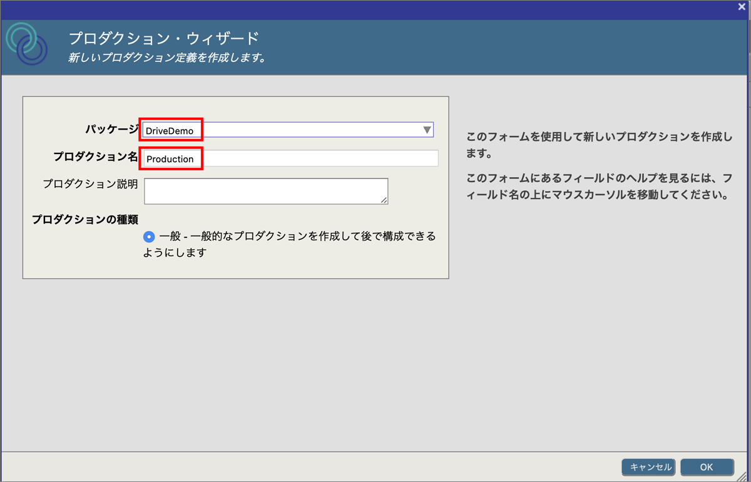This screenshot has width=751, height=482.
Task: Select the 一般 production type radio button
Action: (149, 237)
